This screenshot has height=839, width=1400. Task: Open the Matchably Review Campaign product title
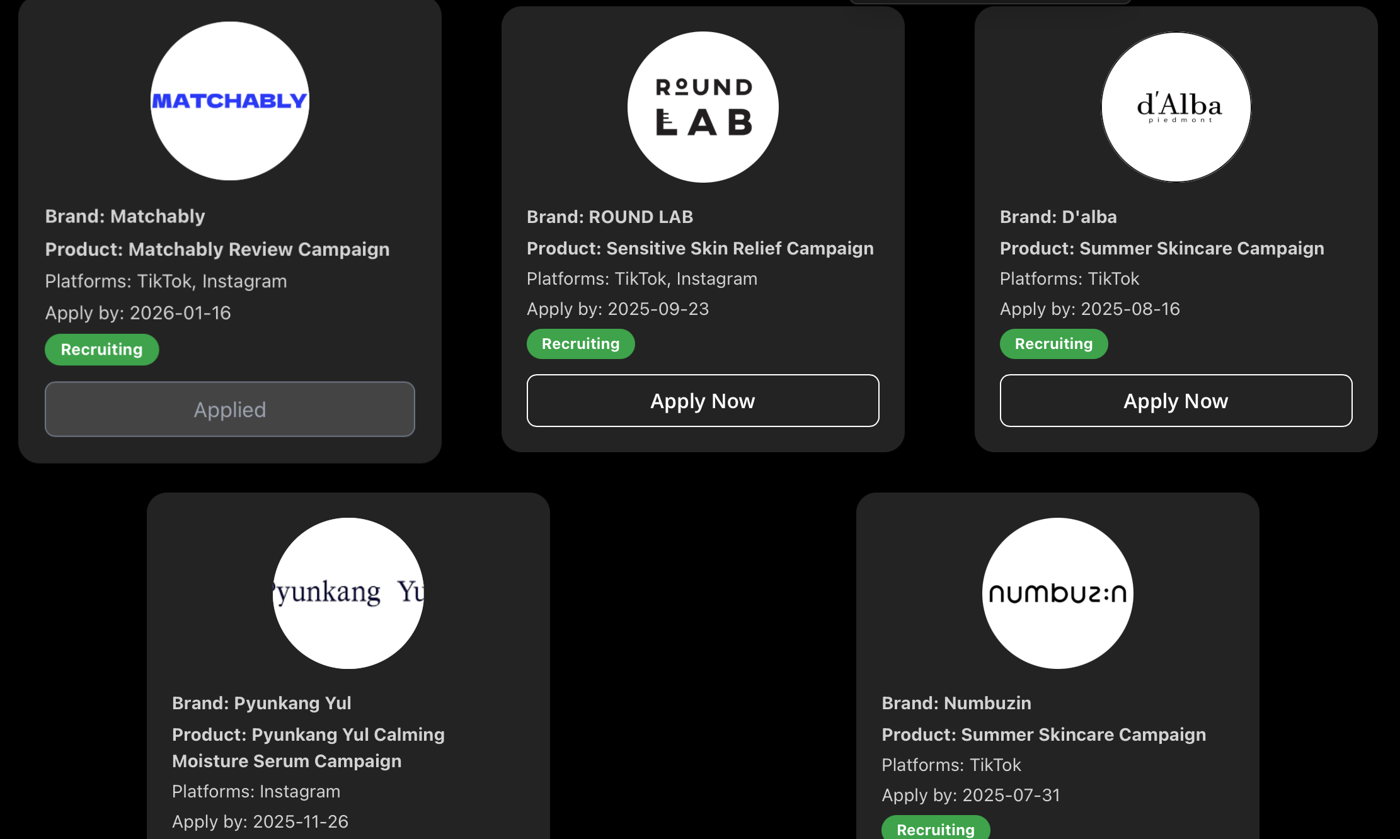click(x=217, y=249)
